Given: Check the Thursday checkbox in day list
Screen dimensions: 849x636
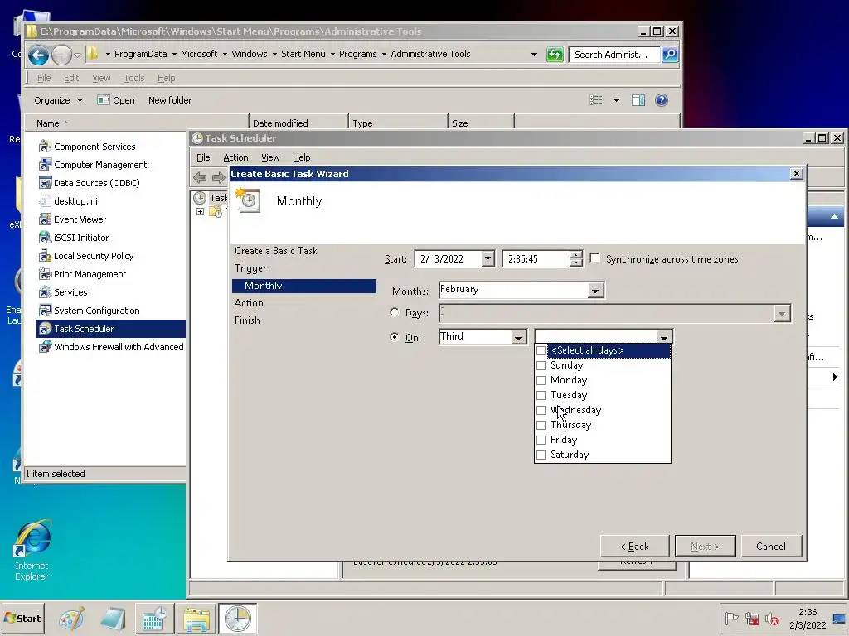Looking at the screenshot, I should 541,425.
